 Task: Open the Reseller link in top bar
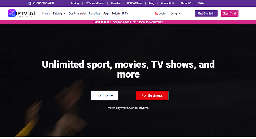click(116, 3)
